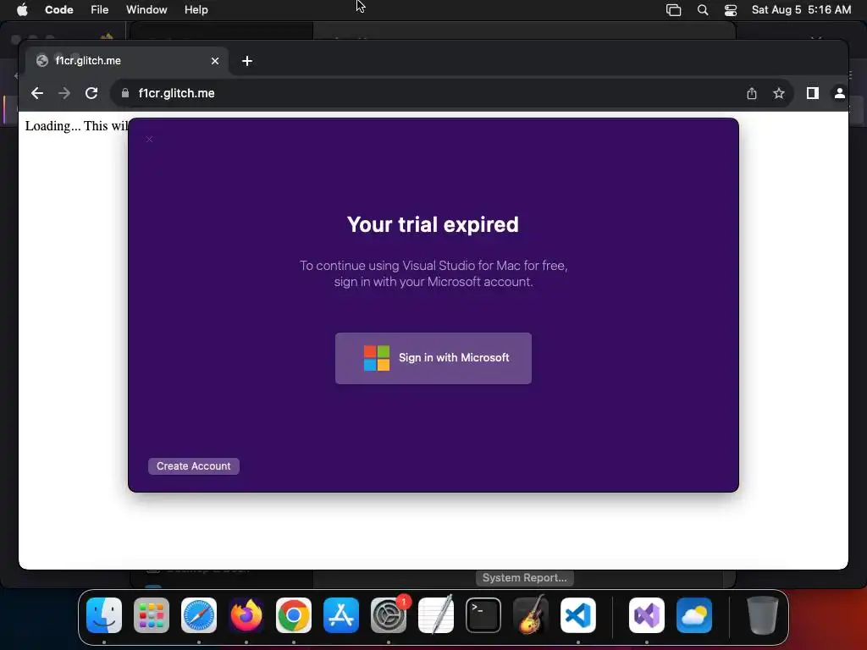Click the System Report button behind the browser
The width and height of the screenshot is (867, 650).
525,578
